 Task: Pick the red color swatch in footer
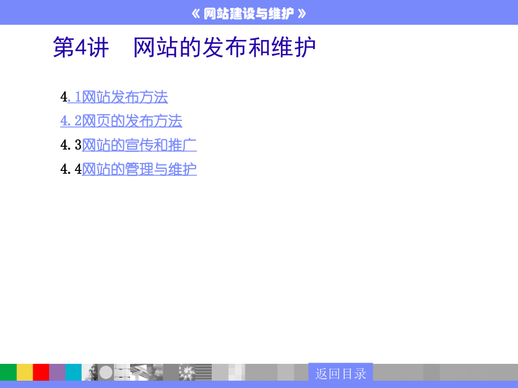[41, 372]
